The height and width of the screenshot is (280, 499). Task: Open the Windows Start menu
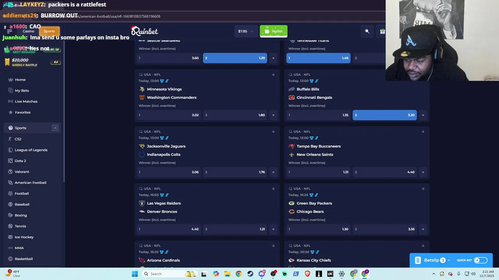click(x=135, y=274)
